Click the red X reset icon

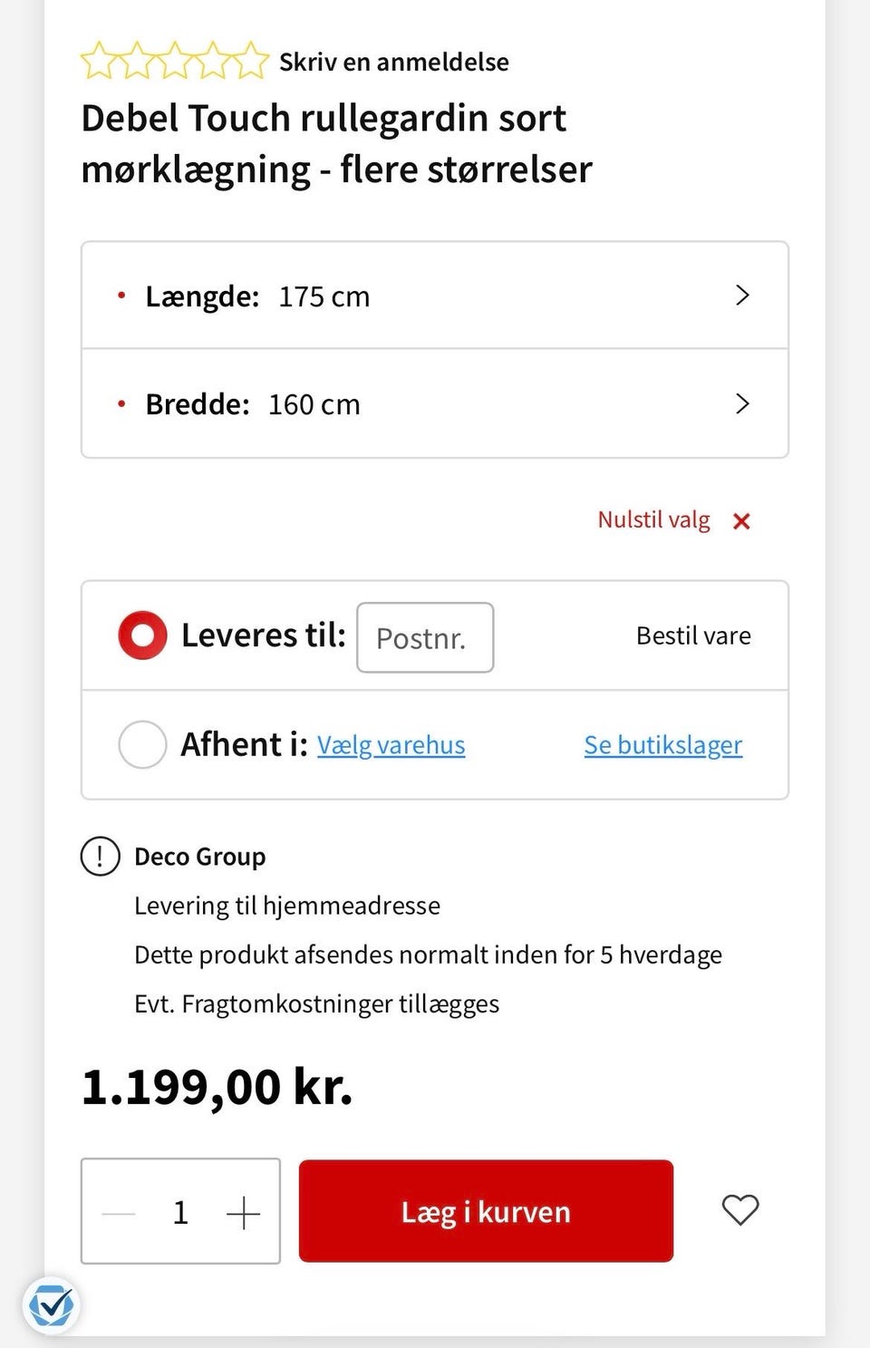pyautogui.click(x=741, y=521)
